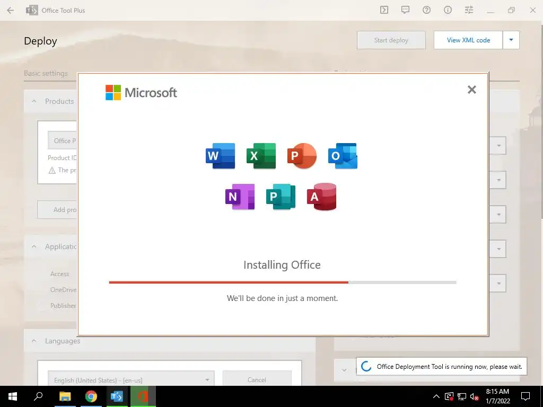Click the taskbar clock 8:15 AM
The width and height of the screenshot is (543, 407).
click(x=497, y=396)
